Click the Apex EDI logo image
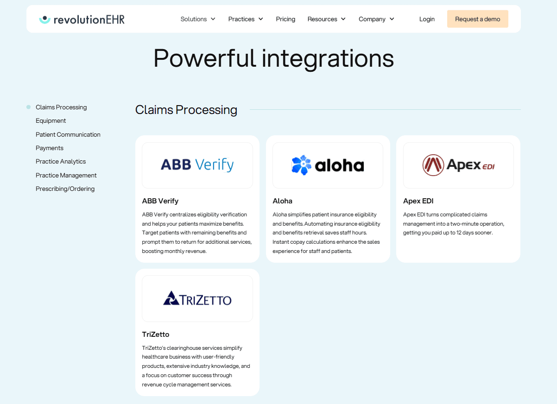 458,165
